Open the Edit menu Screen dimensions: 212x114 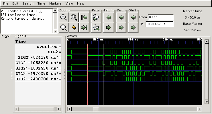pos(15,3)
